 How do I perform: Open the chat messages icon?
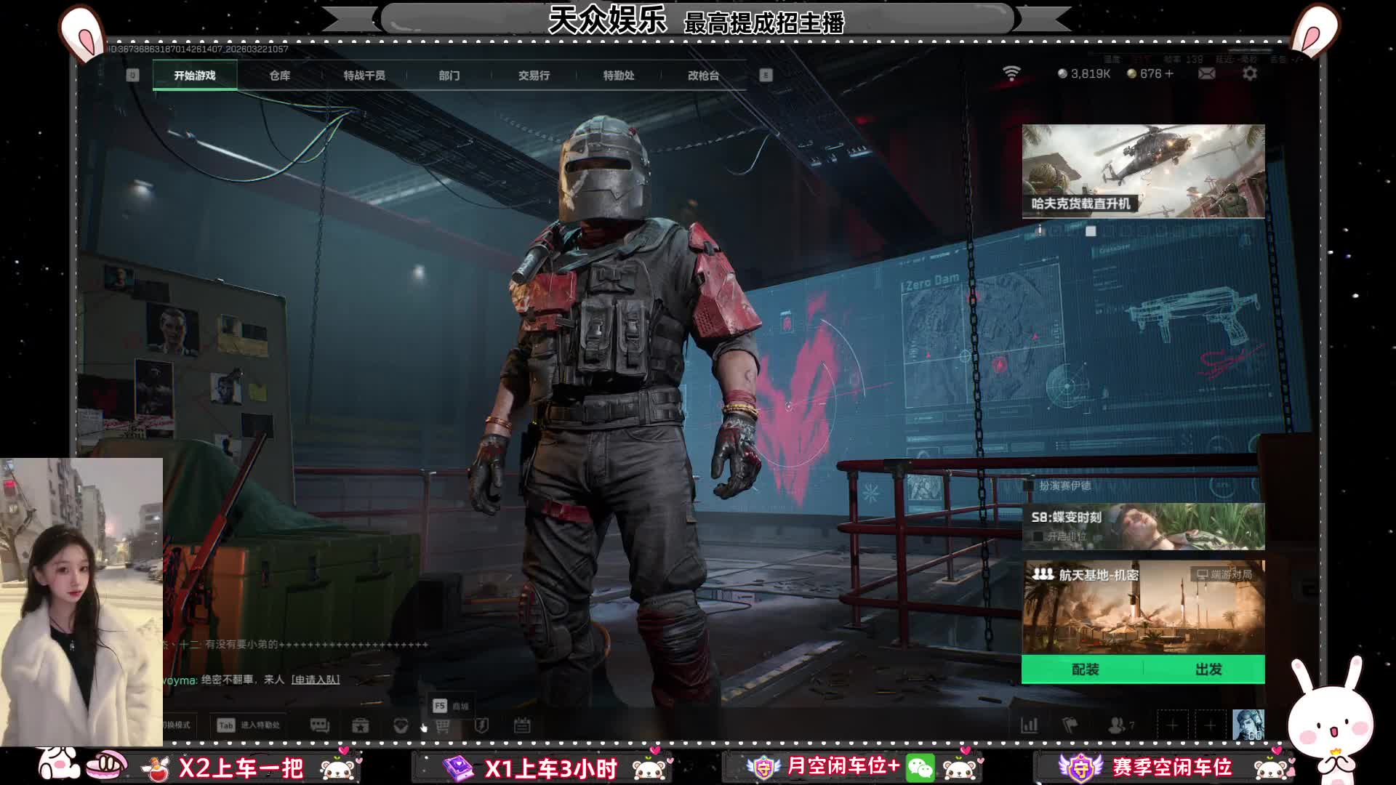[x=320, y=725]
